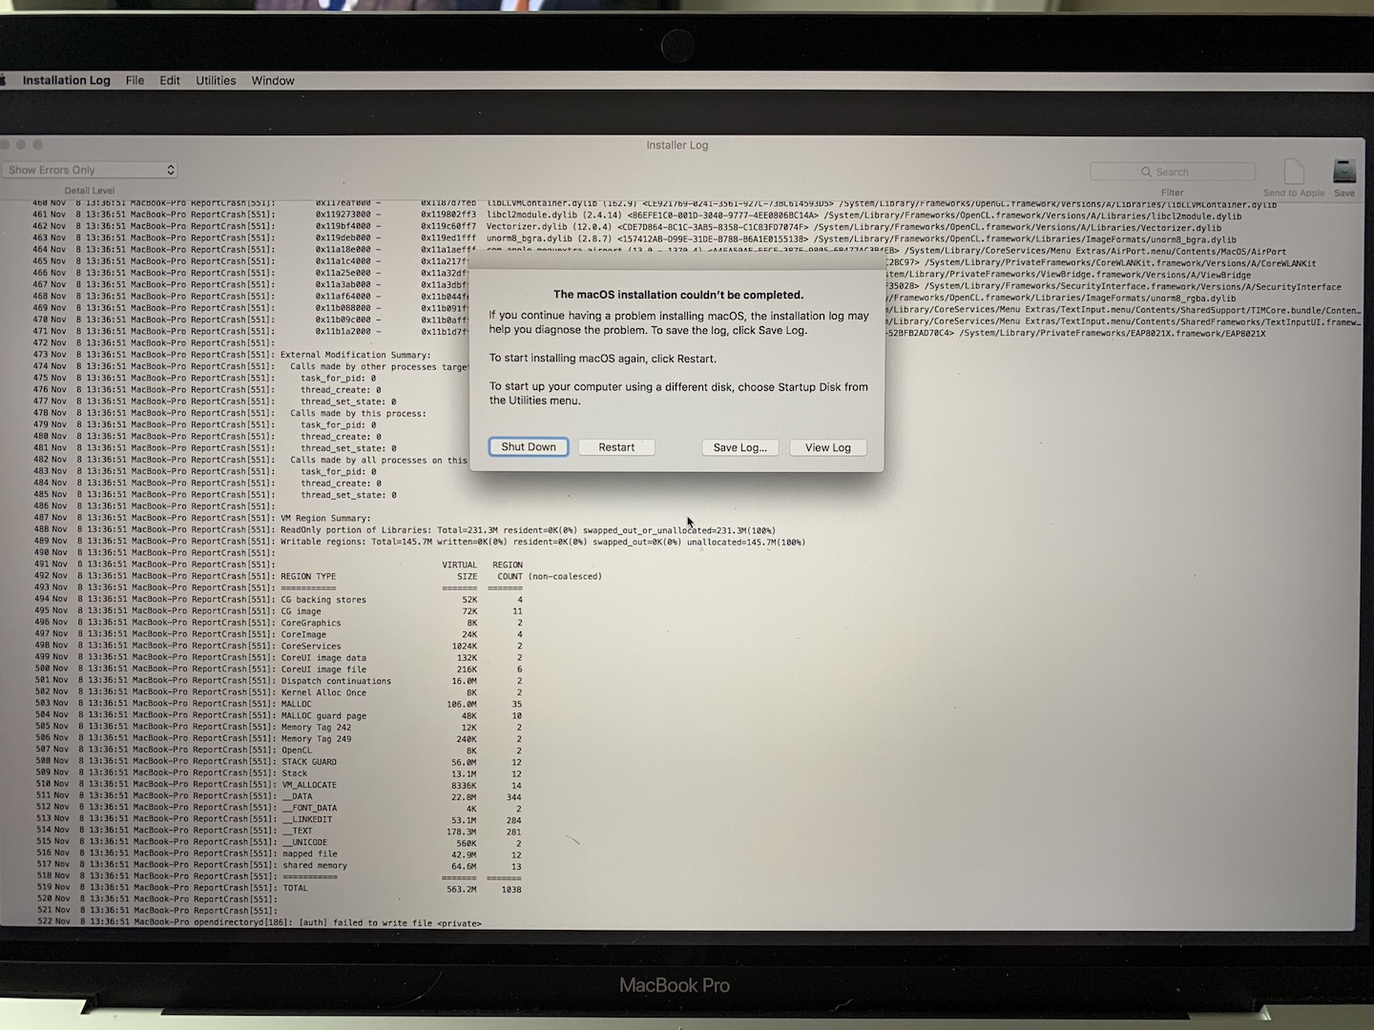Click the Save Log... button
The height and width of the screenshot is (1030, 1374).
[x=740, y=447]
